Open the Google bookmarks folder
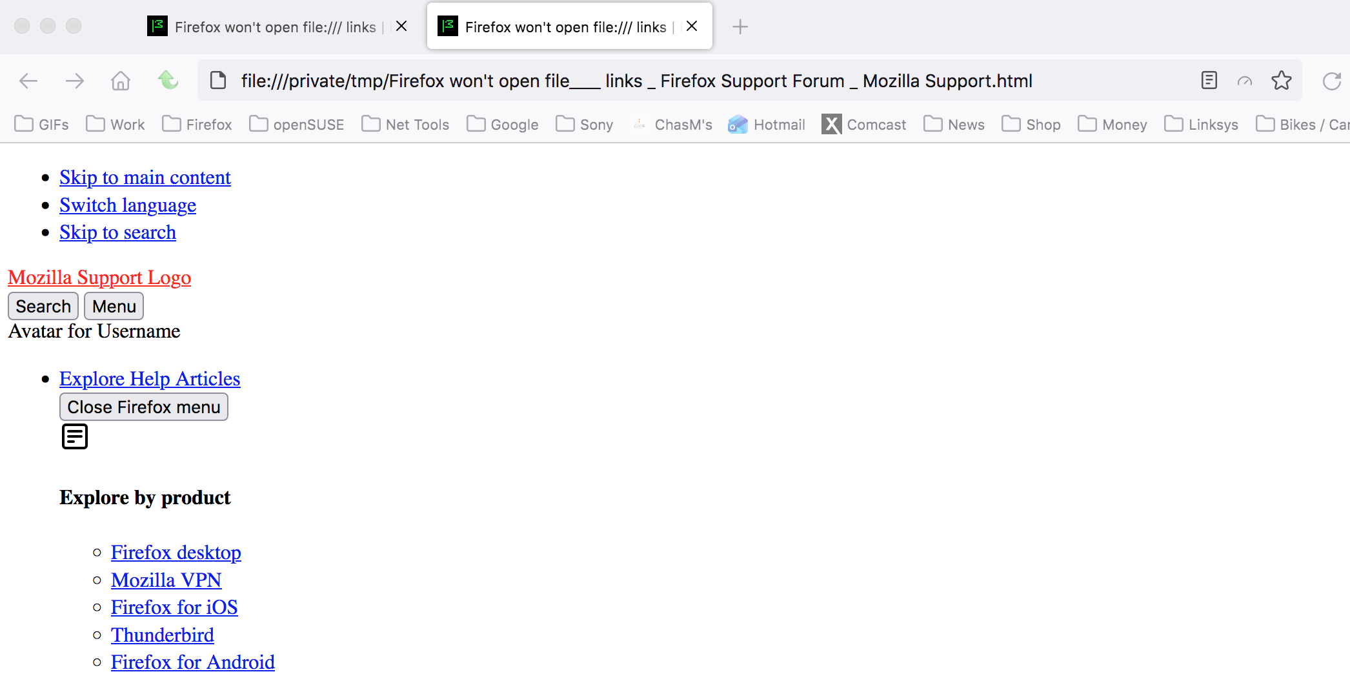 pyautogui.click(x=503, y=125)
